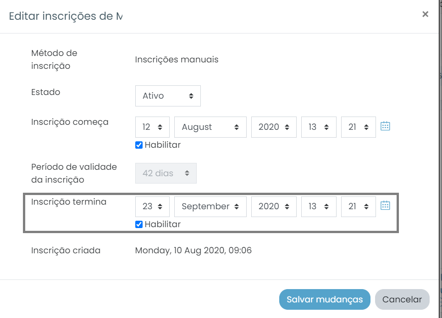This screenshot has width=442, height=318.
Task: Open end month dropdown showing September
Action: [210, 206]
